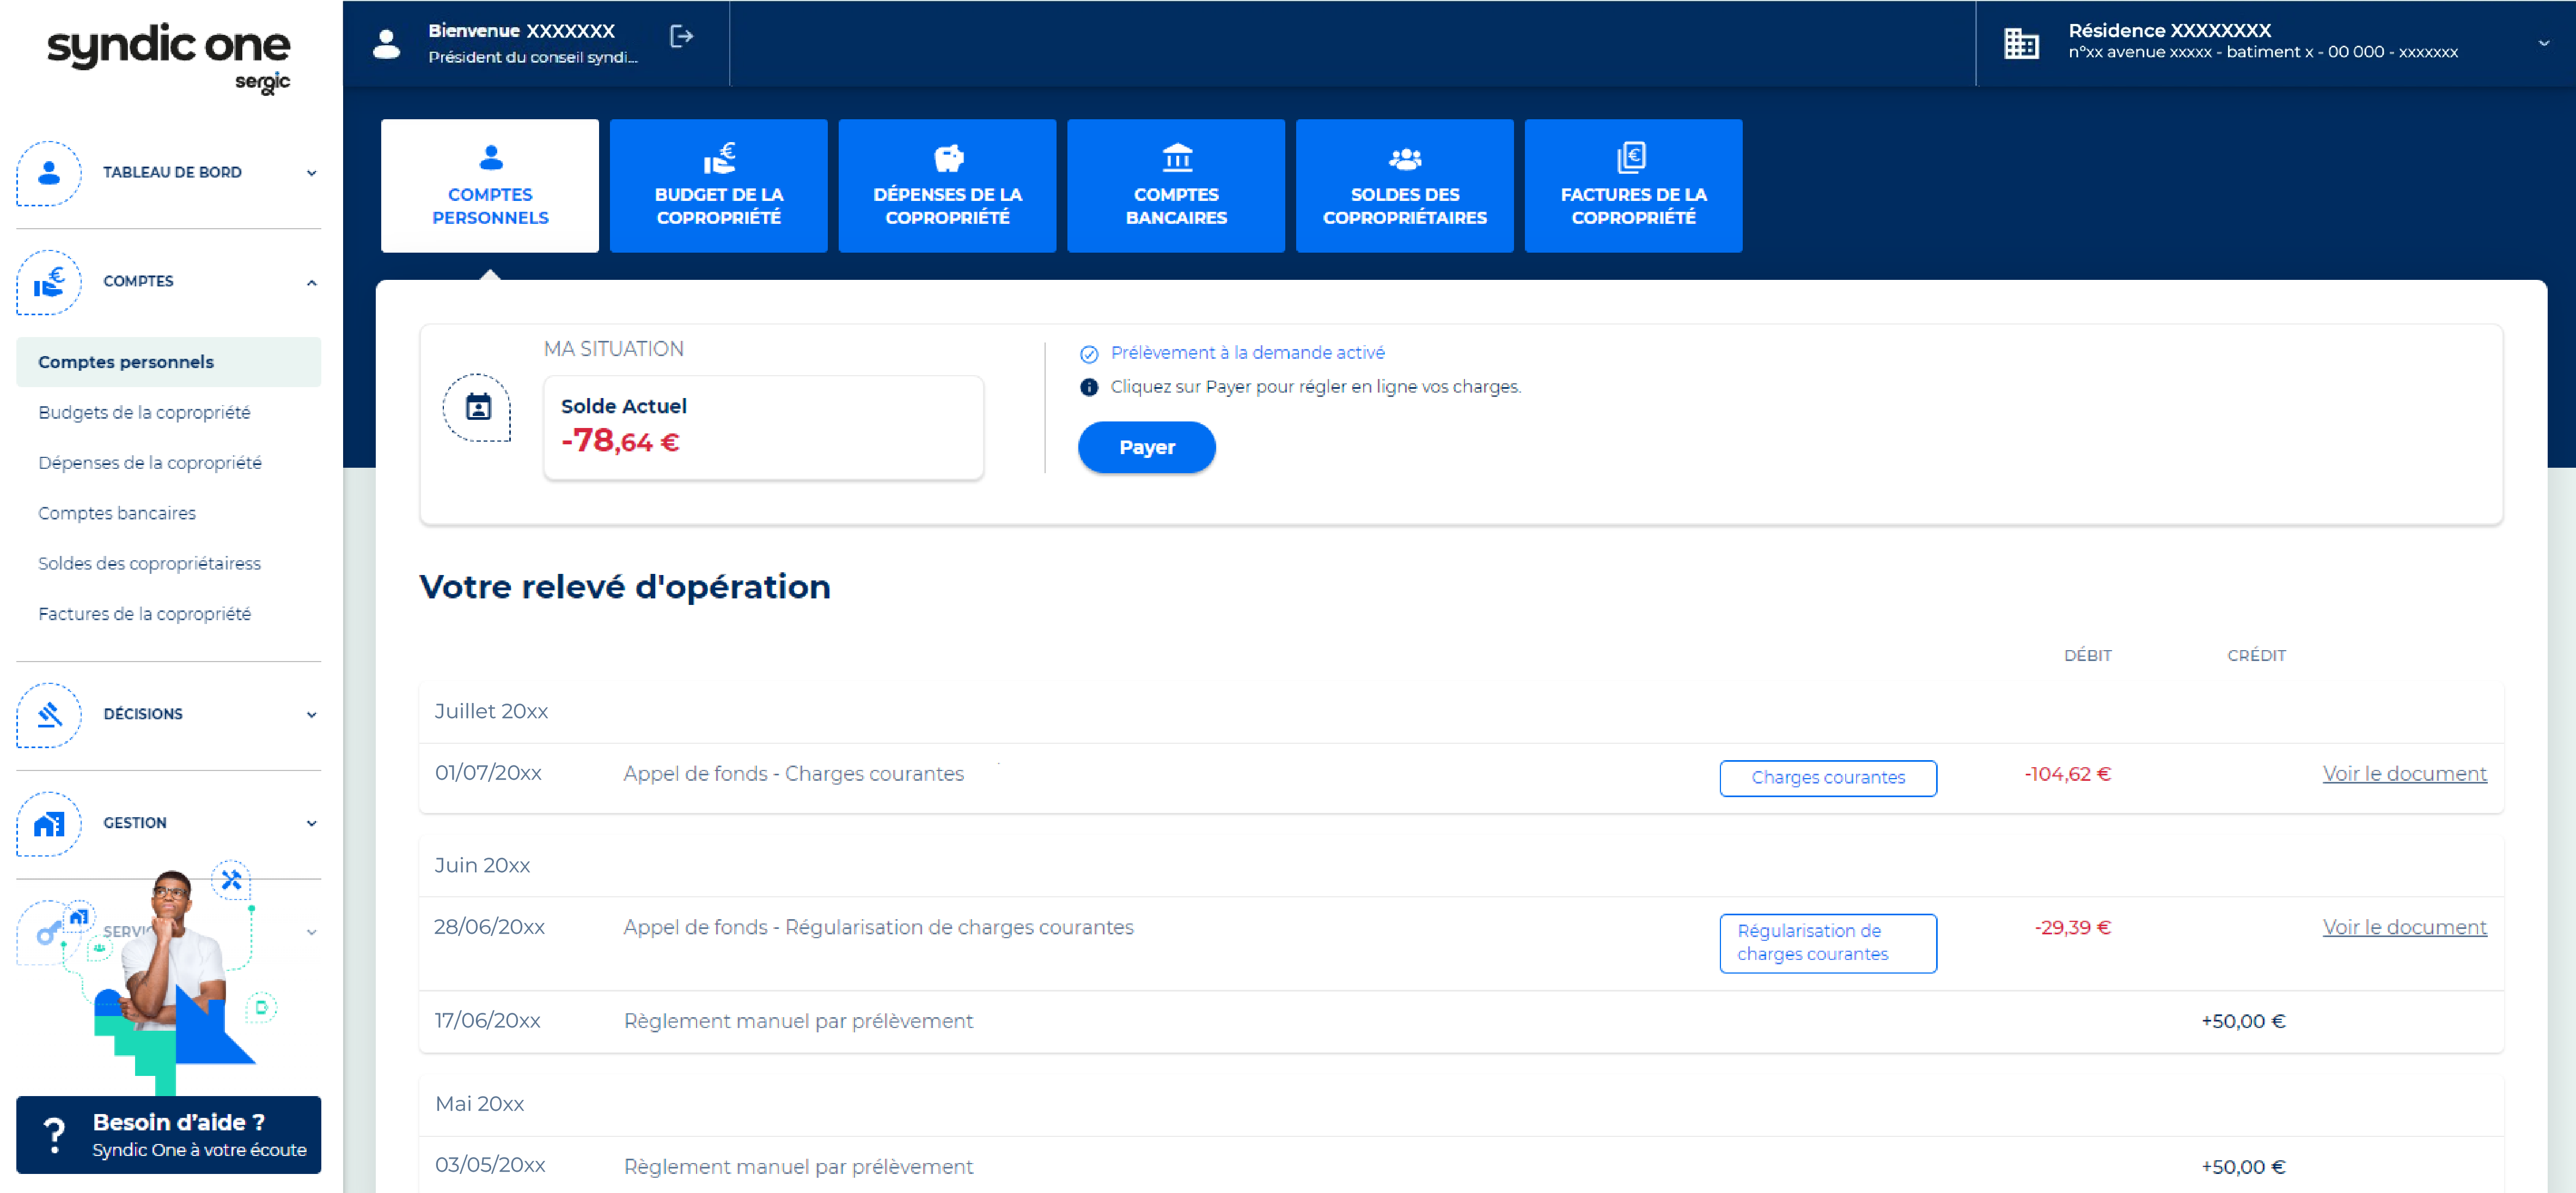Expand the Gestion section chevron
2576x1193 pixels.
[x=311, y=823]
